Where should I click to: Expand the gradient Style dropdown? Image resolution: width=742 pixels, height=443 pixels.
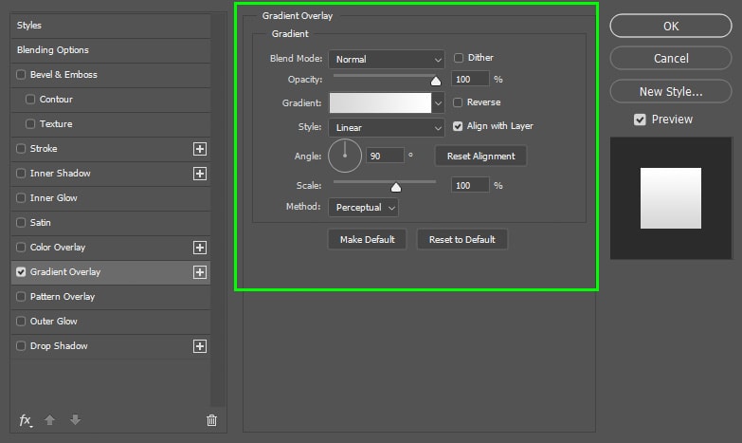(x=387, y=127)
